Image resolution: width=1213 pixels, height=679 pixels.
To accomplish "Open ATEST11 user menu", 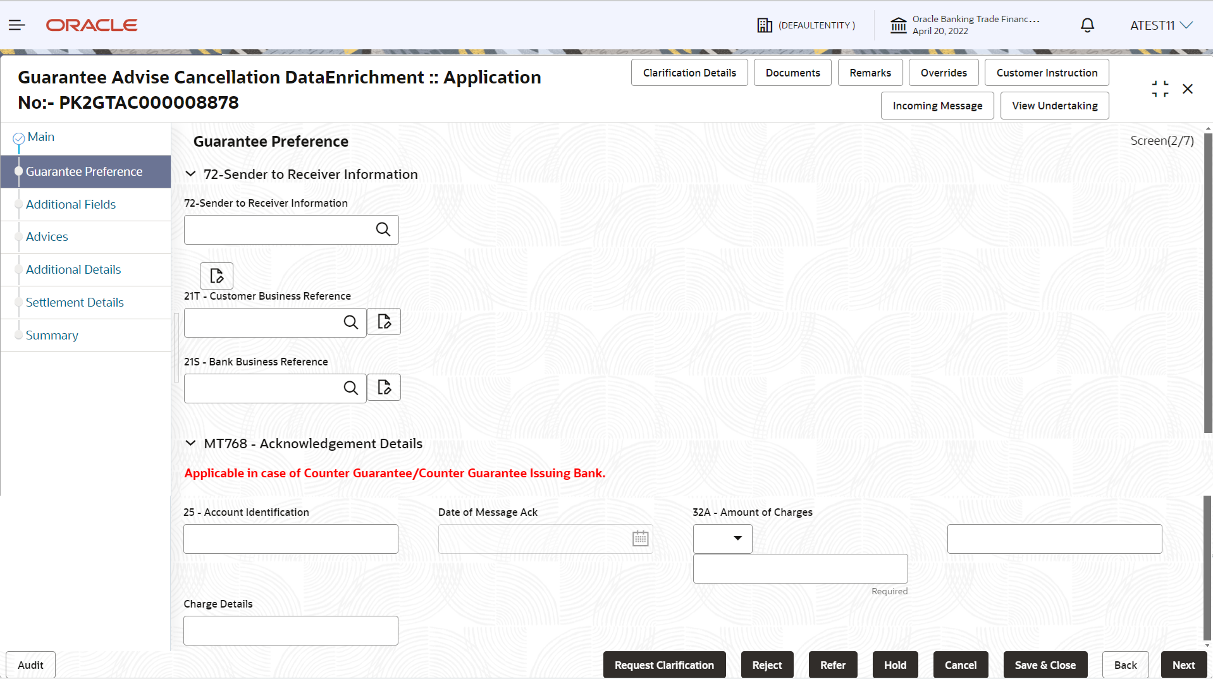I will [x=1161, y=25].
